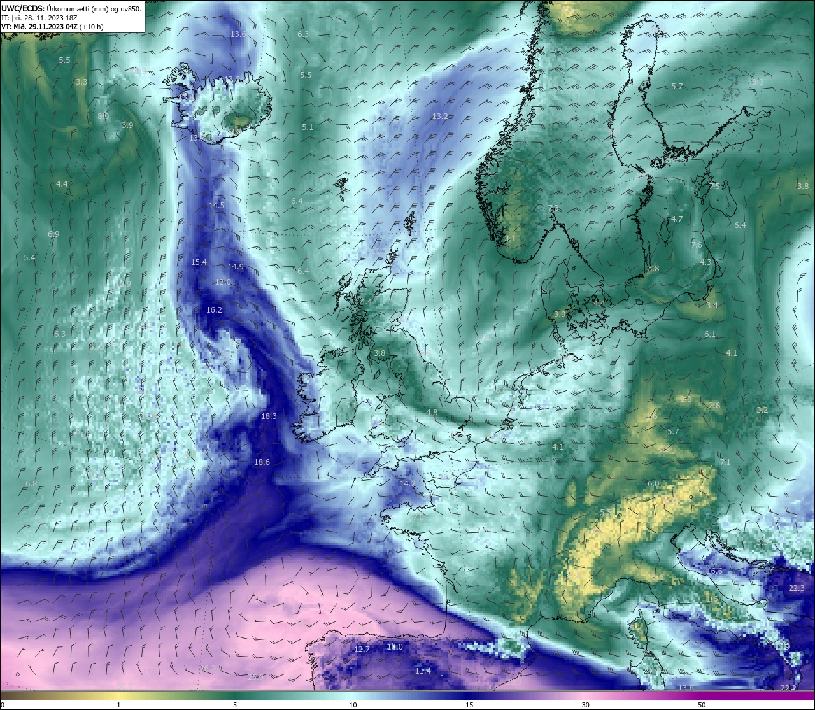Click the 6.0 value over central Europe

click(x=653, y=484)
